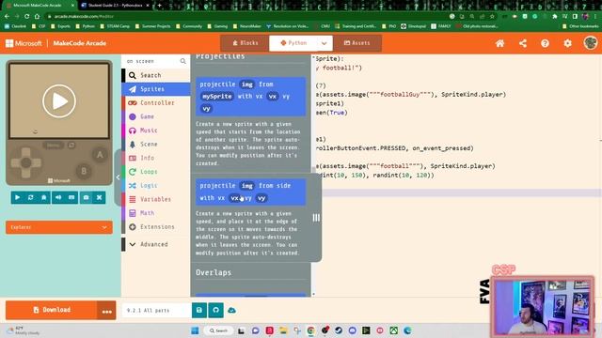602x338 pixels.
Task: Open the Music toolbox category
Action: (x=155, y=131)
